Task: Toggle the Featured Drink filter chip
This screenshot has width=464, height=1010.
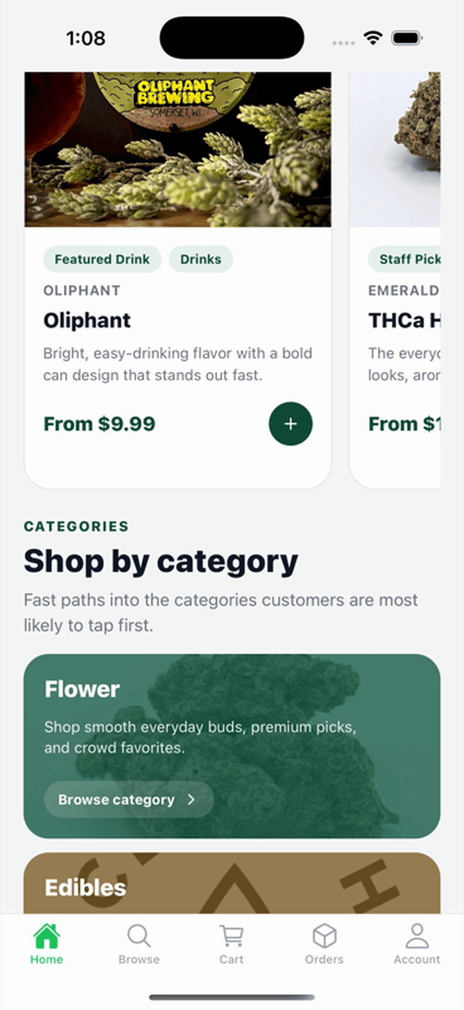Action: click(x=101, y=259)
